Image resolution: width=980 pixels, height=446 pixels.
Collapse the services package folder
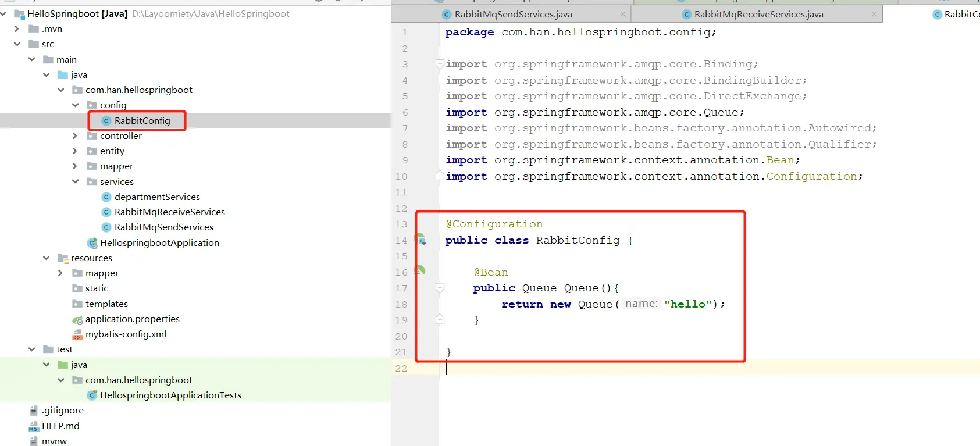point(75,181)
